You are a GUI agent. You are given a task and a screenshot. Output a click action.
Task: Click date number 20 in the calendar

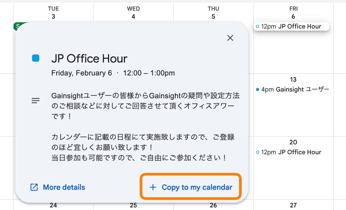click(293, 142)
